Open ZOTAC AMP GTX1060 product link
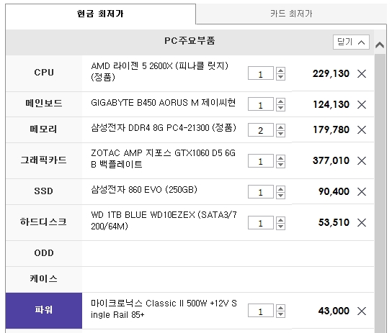Viewport: 392px width, 333px height. (163, 159)
